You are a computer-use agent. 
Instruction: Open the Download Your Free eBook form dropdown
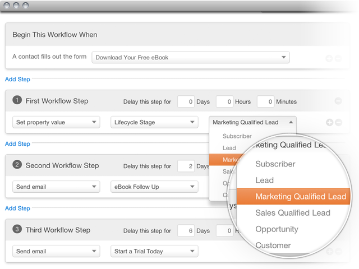tap(191, 57)
